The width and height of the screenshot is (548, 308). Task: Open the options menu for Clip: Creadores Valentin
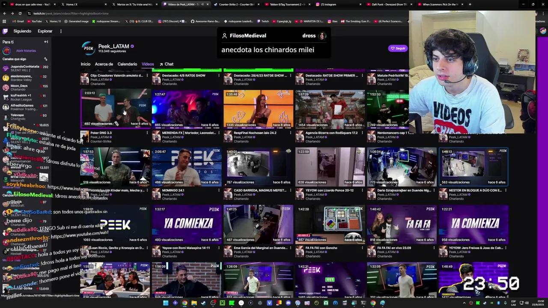coord(147,76)
